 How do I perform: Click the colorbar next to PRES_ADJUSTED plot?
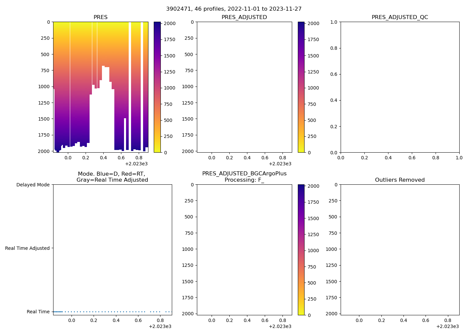tap(301, 87)
